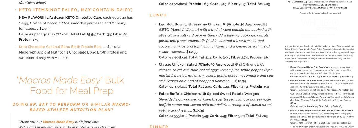Click the Paleo Buffalo Chicken dish title
This screenshot has width=358, height=128.
pos(209,94)
